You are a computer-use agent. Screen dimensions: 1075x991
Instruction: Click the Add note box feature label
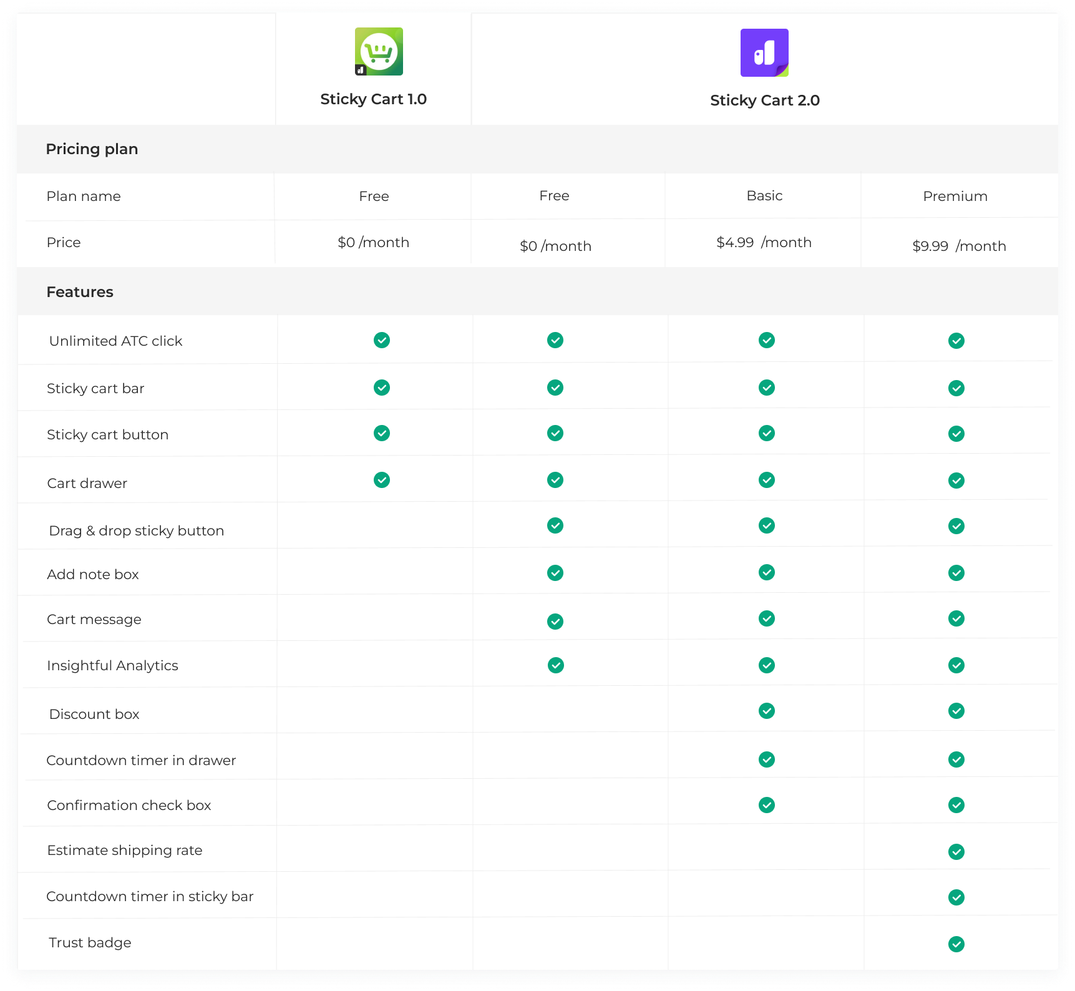click(92, 575)
